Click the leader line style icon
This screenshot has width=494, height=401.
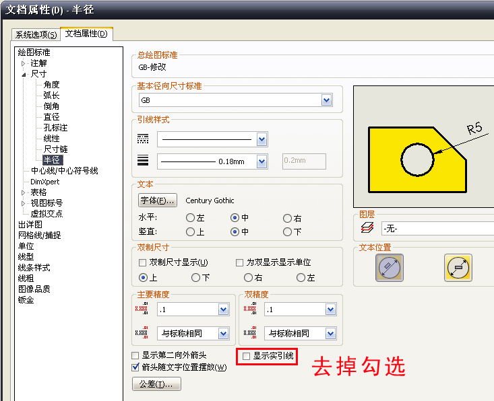tap(143, 139)
